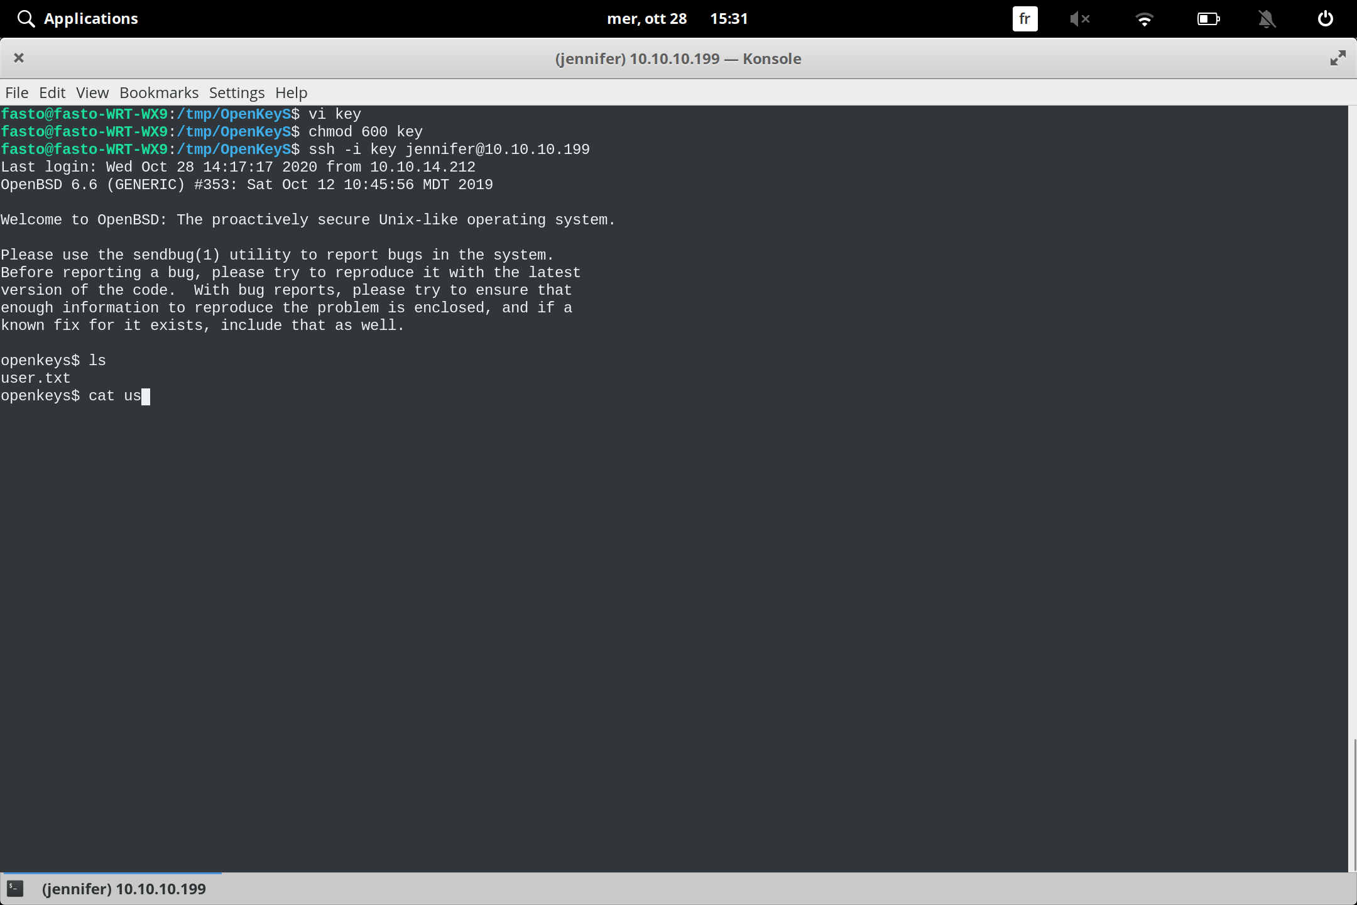Click the terminal icon on the session tab
This screenshot has height=905, width=1357.
pos(16,888)
